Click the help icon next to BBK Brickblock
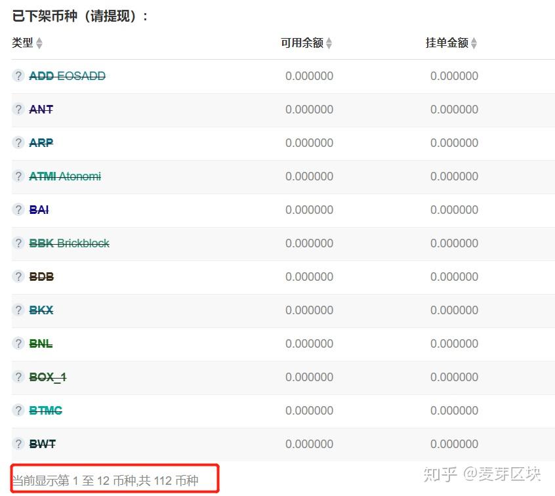 [x=18, y=243]
